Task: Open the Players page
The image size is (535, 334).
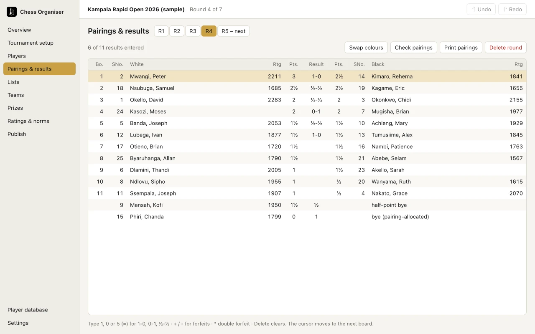Action: 39,56
